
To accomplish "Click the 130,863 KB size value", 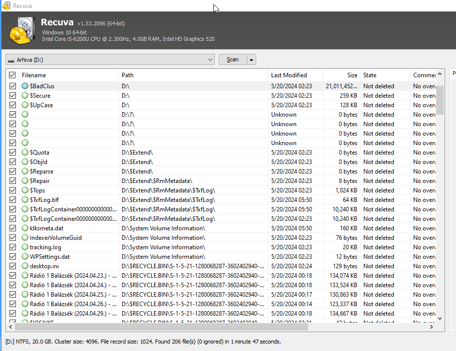I will [343, 295].
